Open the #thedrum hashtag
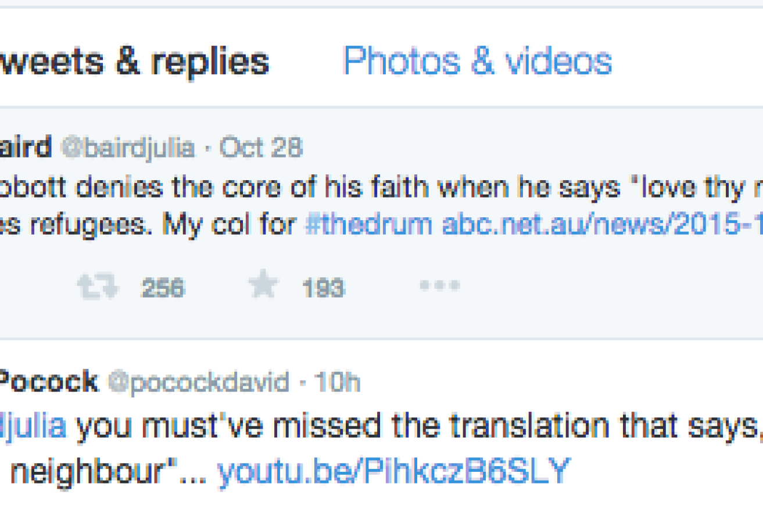 click(x=369, y=224)
